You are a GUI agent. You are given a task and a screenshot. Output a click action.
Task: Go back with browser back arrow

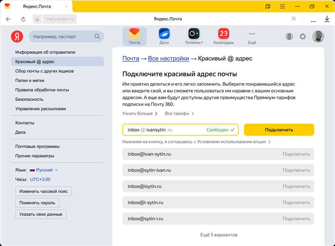pos(8,19)
